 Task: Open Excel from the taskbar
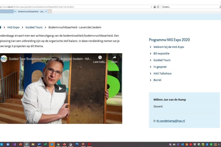[45, 144]
